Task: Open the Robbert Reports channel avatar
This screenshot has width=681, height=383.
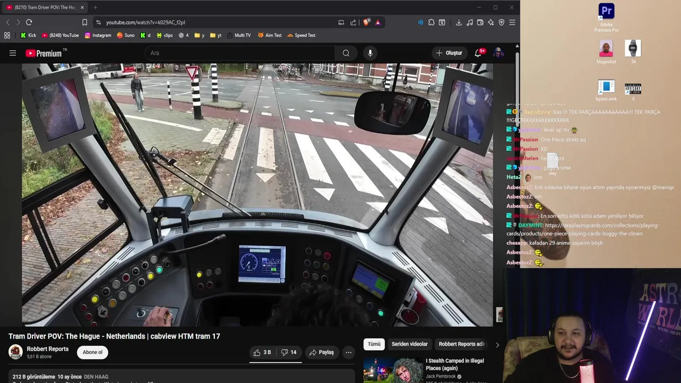Action: tap(15, 352)
